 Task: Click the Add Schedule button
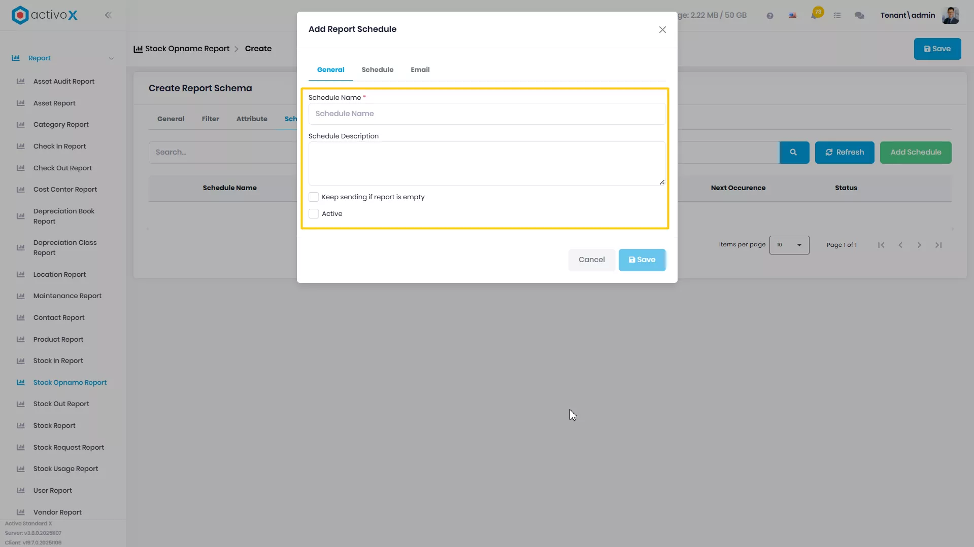(x=915, y=152)
